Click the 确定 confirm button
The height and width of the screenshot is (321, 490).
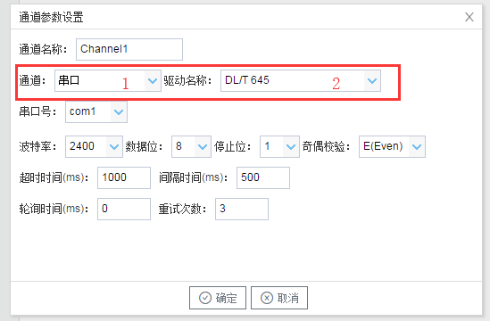pyautogui.click(x=218, y=298)
